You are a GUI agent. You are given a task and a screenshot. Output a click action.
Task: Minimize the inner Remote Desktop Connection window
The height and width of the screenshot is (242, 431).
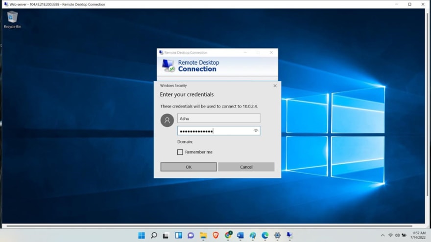245,52
